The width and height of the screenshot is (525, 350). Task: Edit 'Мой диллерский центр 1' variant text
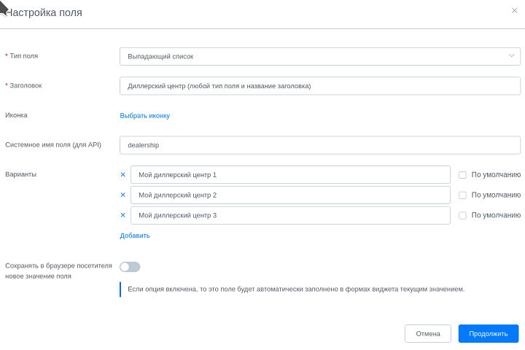point(290,174)
